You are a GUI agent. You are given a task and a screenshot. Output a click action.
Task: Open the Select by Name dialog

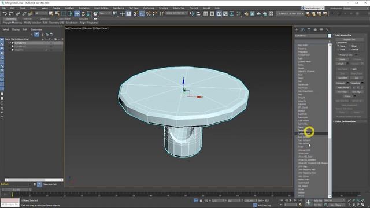57,14
